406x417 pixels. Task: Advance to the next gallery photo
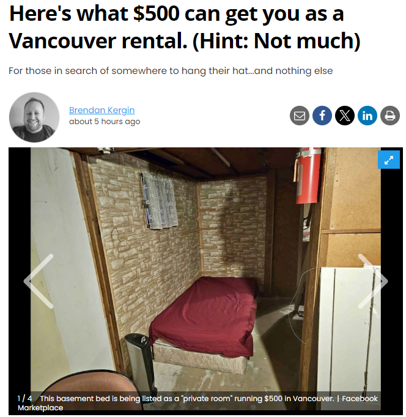pyautogui.click(x=373, y=281)
